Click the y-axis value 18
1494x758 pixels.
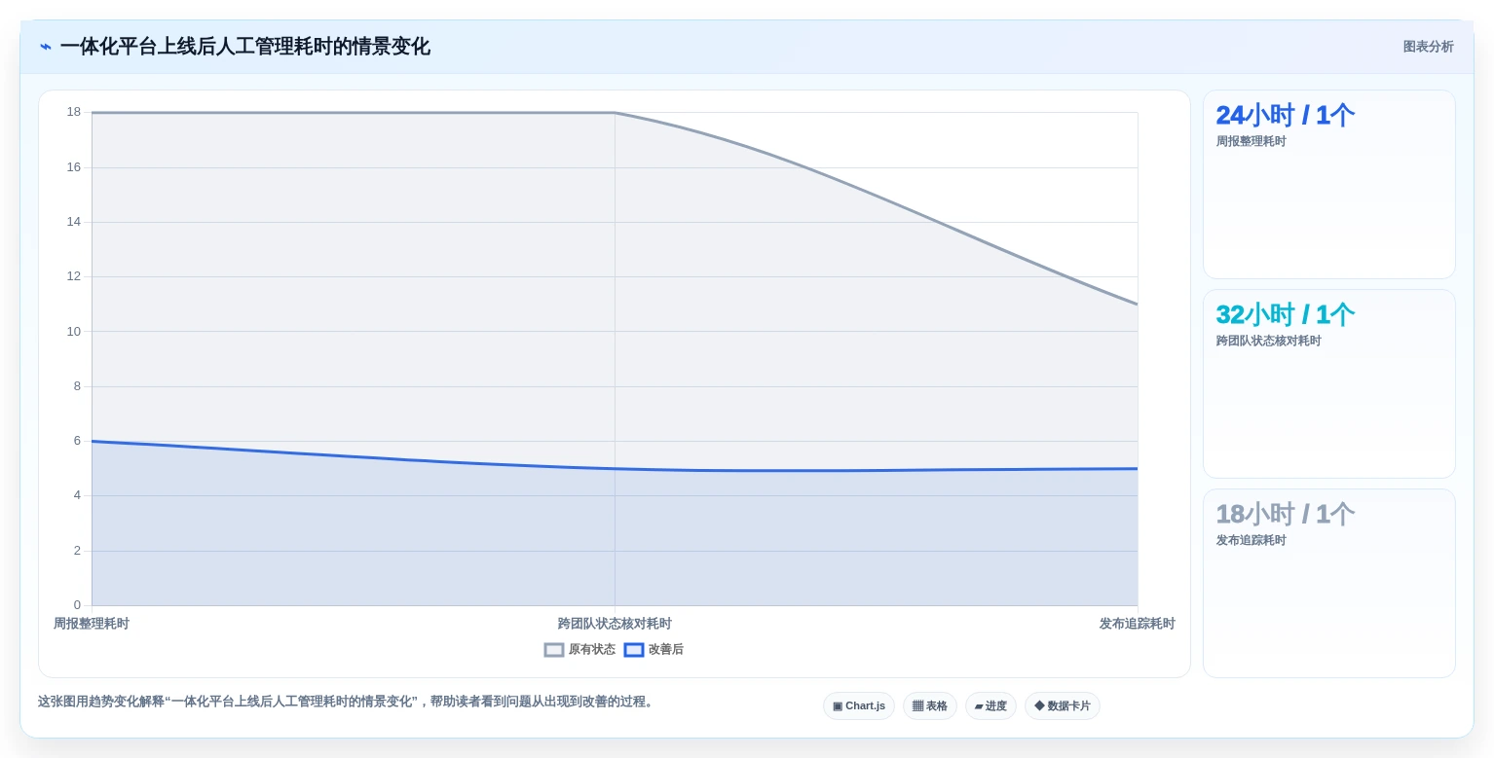74,112
